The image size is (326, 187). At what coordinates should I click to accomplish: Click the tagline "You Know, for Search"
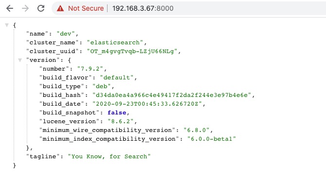tap(109, 156)
